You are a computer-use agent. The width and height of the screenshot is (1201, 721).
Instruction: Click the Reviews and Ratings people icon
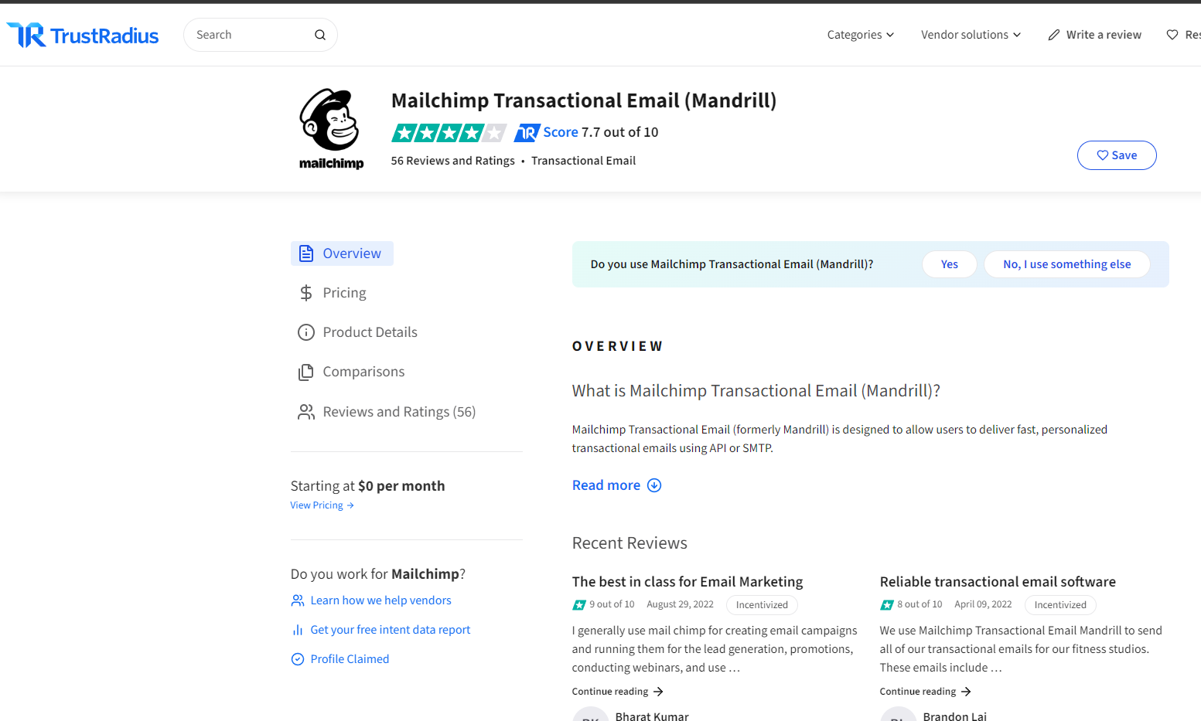point(306,412)
